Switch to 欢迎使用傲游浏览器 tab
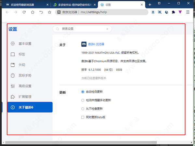This screenshot has height=146, width=195. coord(27,5)
